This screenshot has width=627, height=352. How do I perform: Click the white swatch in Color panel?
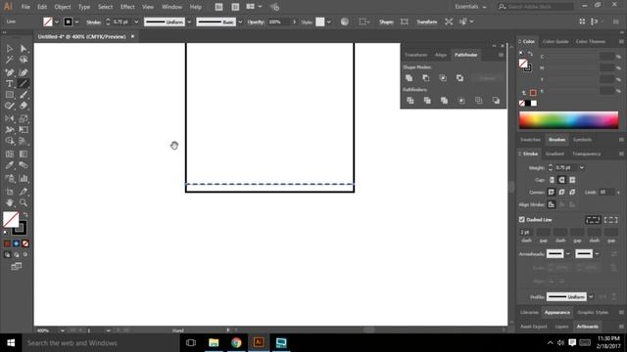(x=534, y=104)
